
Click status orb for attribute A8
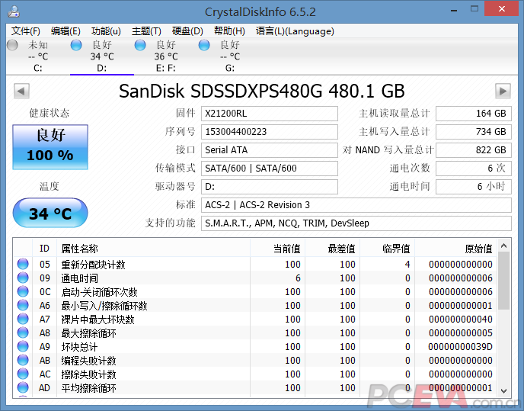click(23, 332)
